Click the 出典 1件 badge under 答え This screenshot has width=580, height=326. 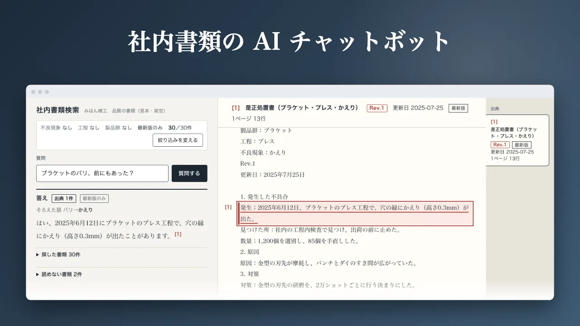click(x=64, y=198)
